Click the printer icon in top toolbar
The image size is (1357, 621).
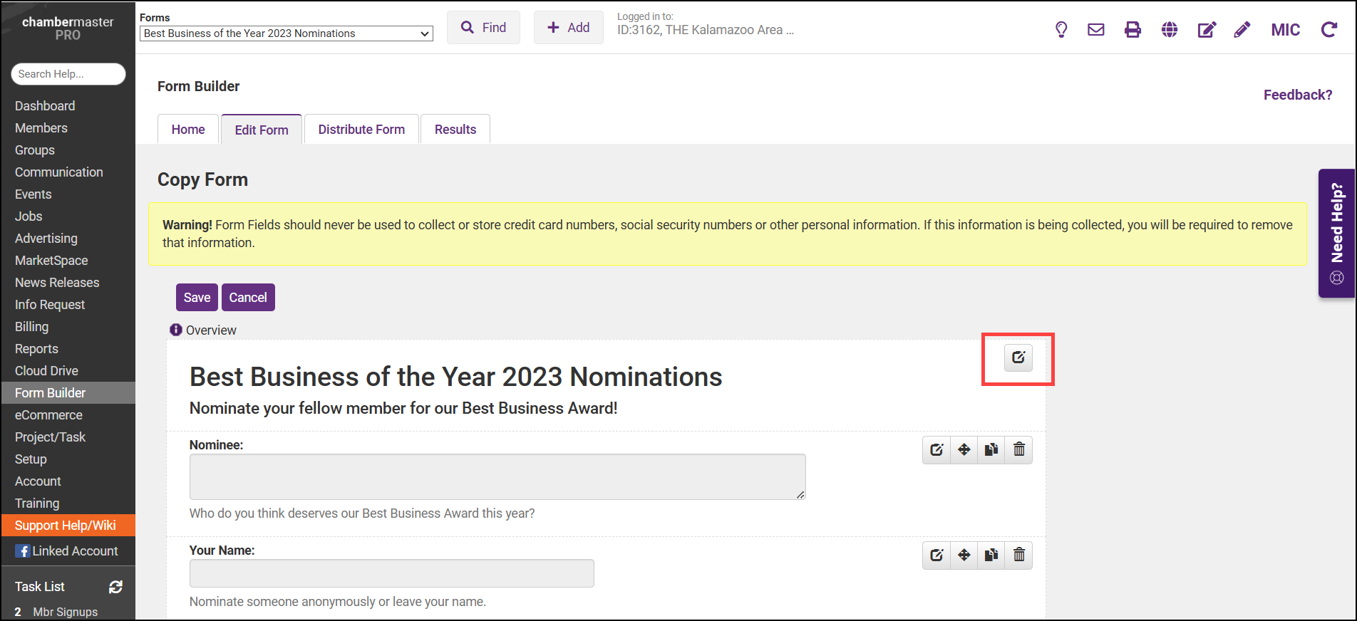pos(1132,29)
